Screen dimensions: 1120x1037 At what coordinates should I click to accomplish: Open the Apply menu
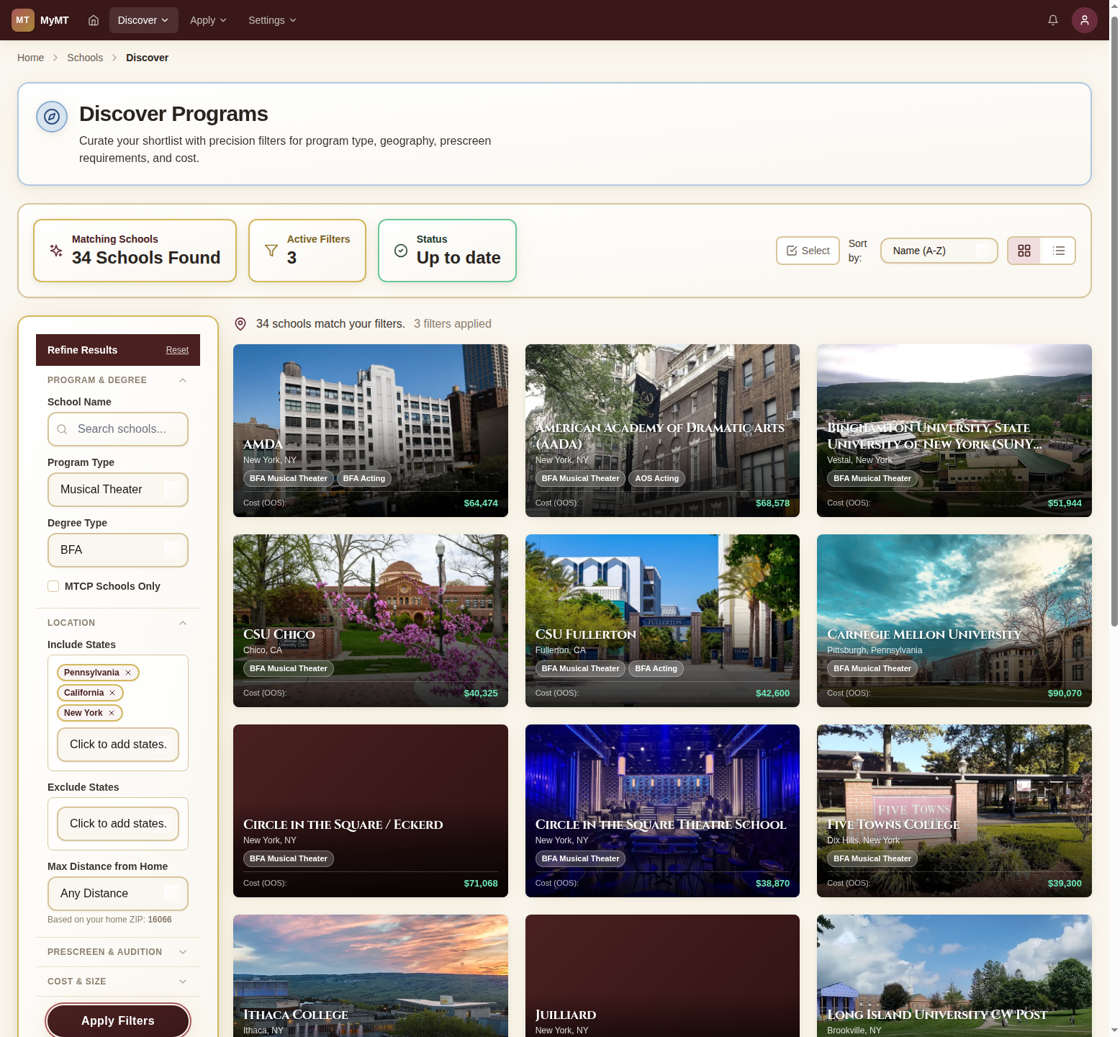(208, 20)
